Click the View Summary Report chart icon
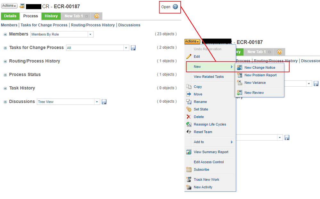Viewport: 320px width, 199px height. 189,152
